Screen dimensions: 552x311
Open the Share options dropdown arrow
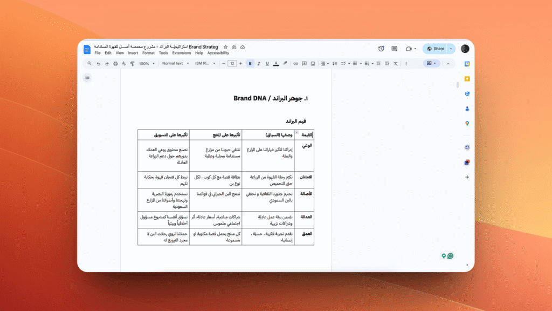click(451, 49)
